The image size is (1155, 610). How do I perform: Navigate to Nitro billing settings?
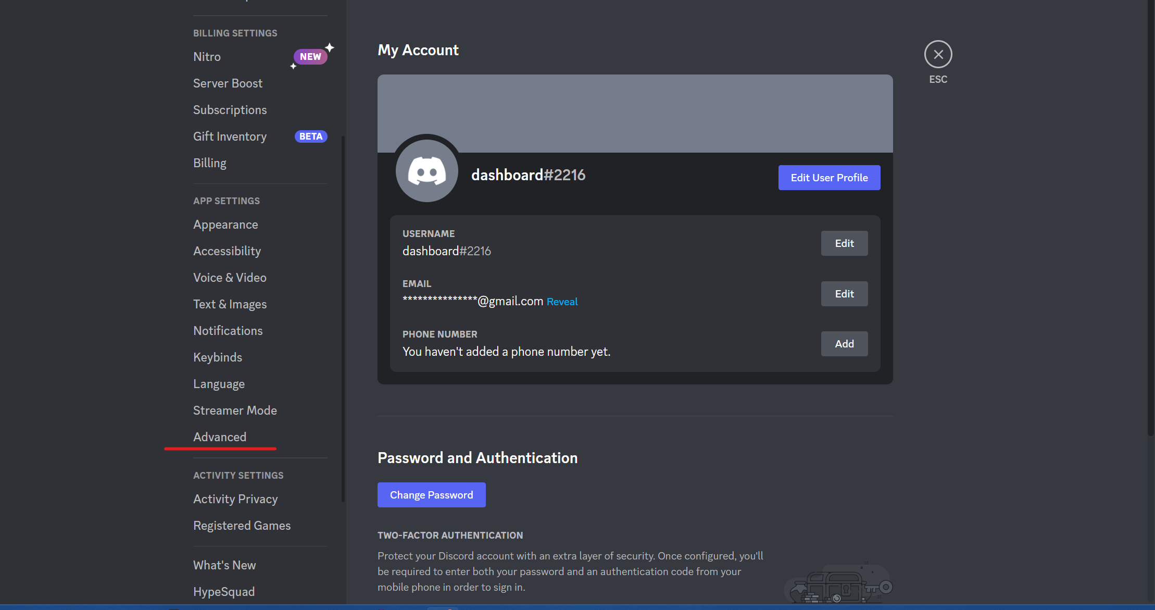click(x=207, y=57)
